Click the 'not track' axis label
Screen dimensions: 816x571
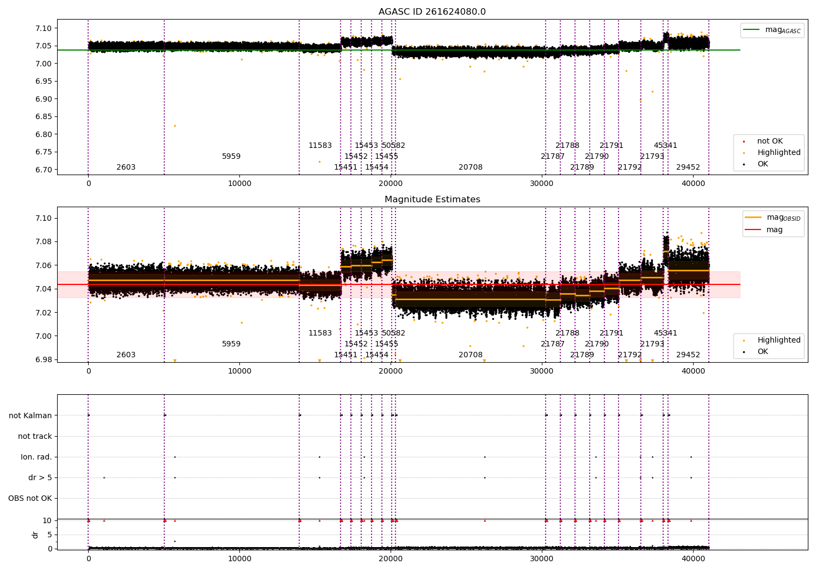[x=35, y=436]
